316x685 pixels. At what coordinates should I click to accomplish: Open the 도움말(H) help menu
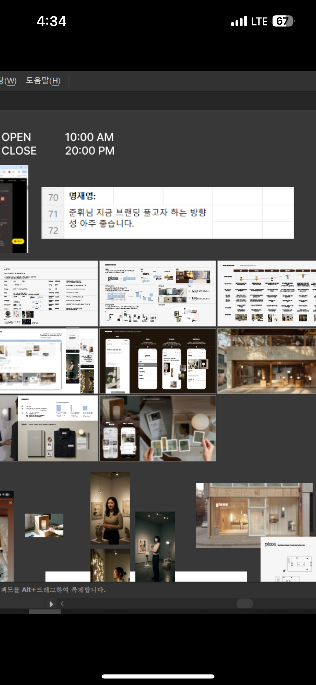click(x=43, y=81)
